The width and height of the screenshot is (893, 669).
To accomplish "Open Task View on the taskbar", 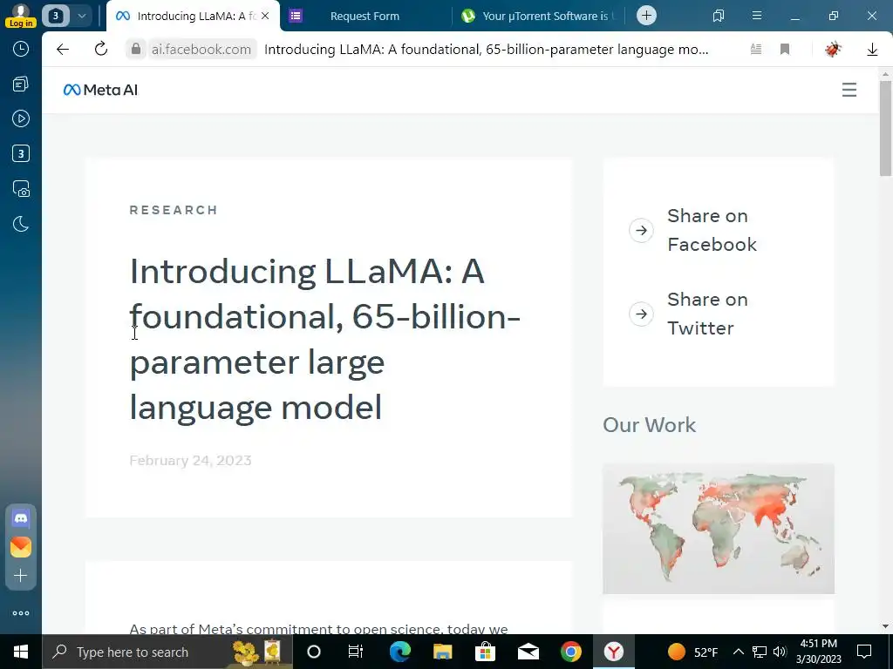I will pos(356,652).
